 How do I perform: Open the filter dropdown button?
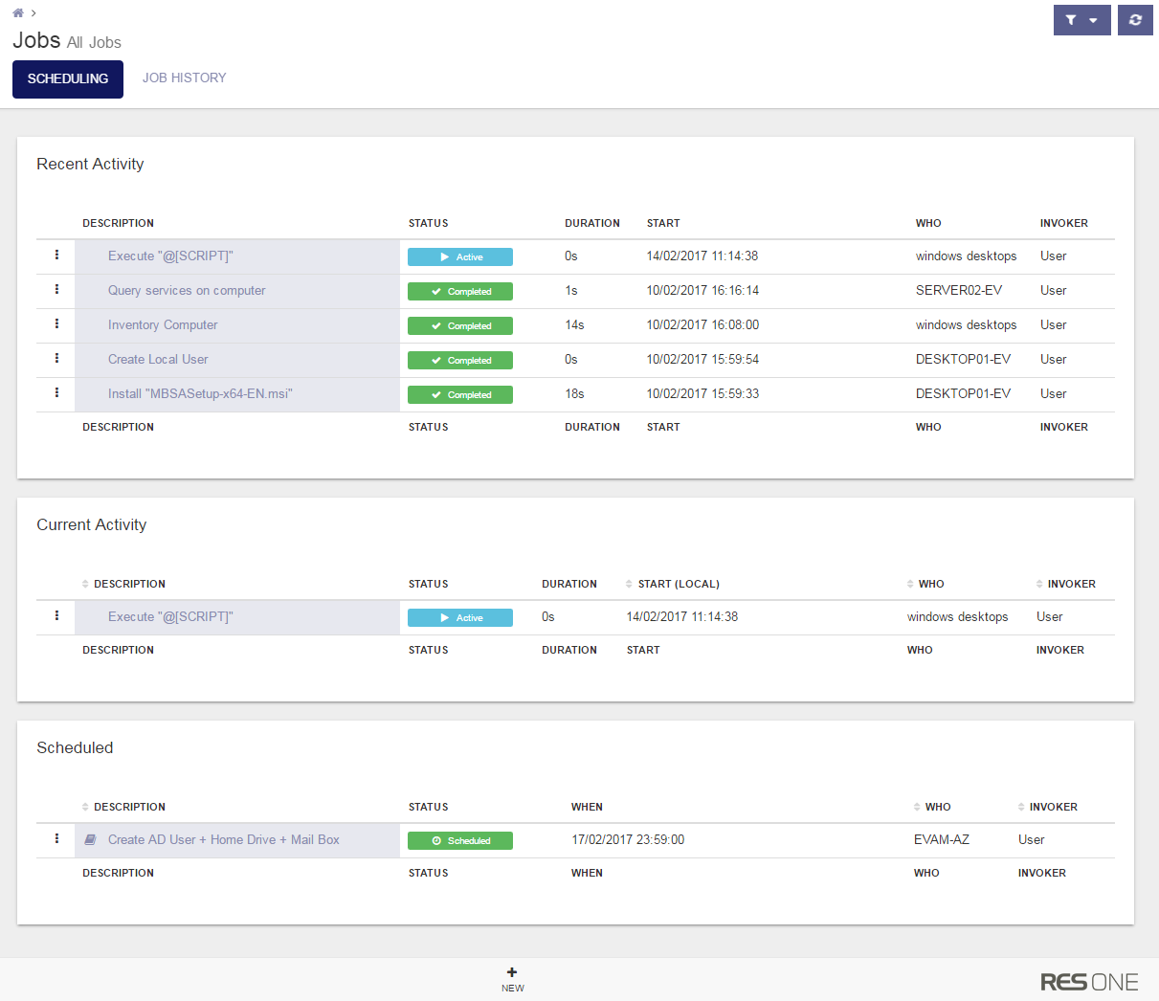(x=1081, y=20)
